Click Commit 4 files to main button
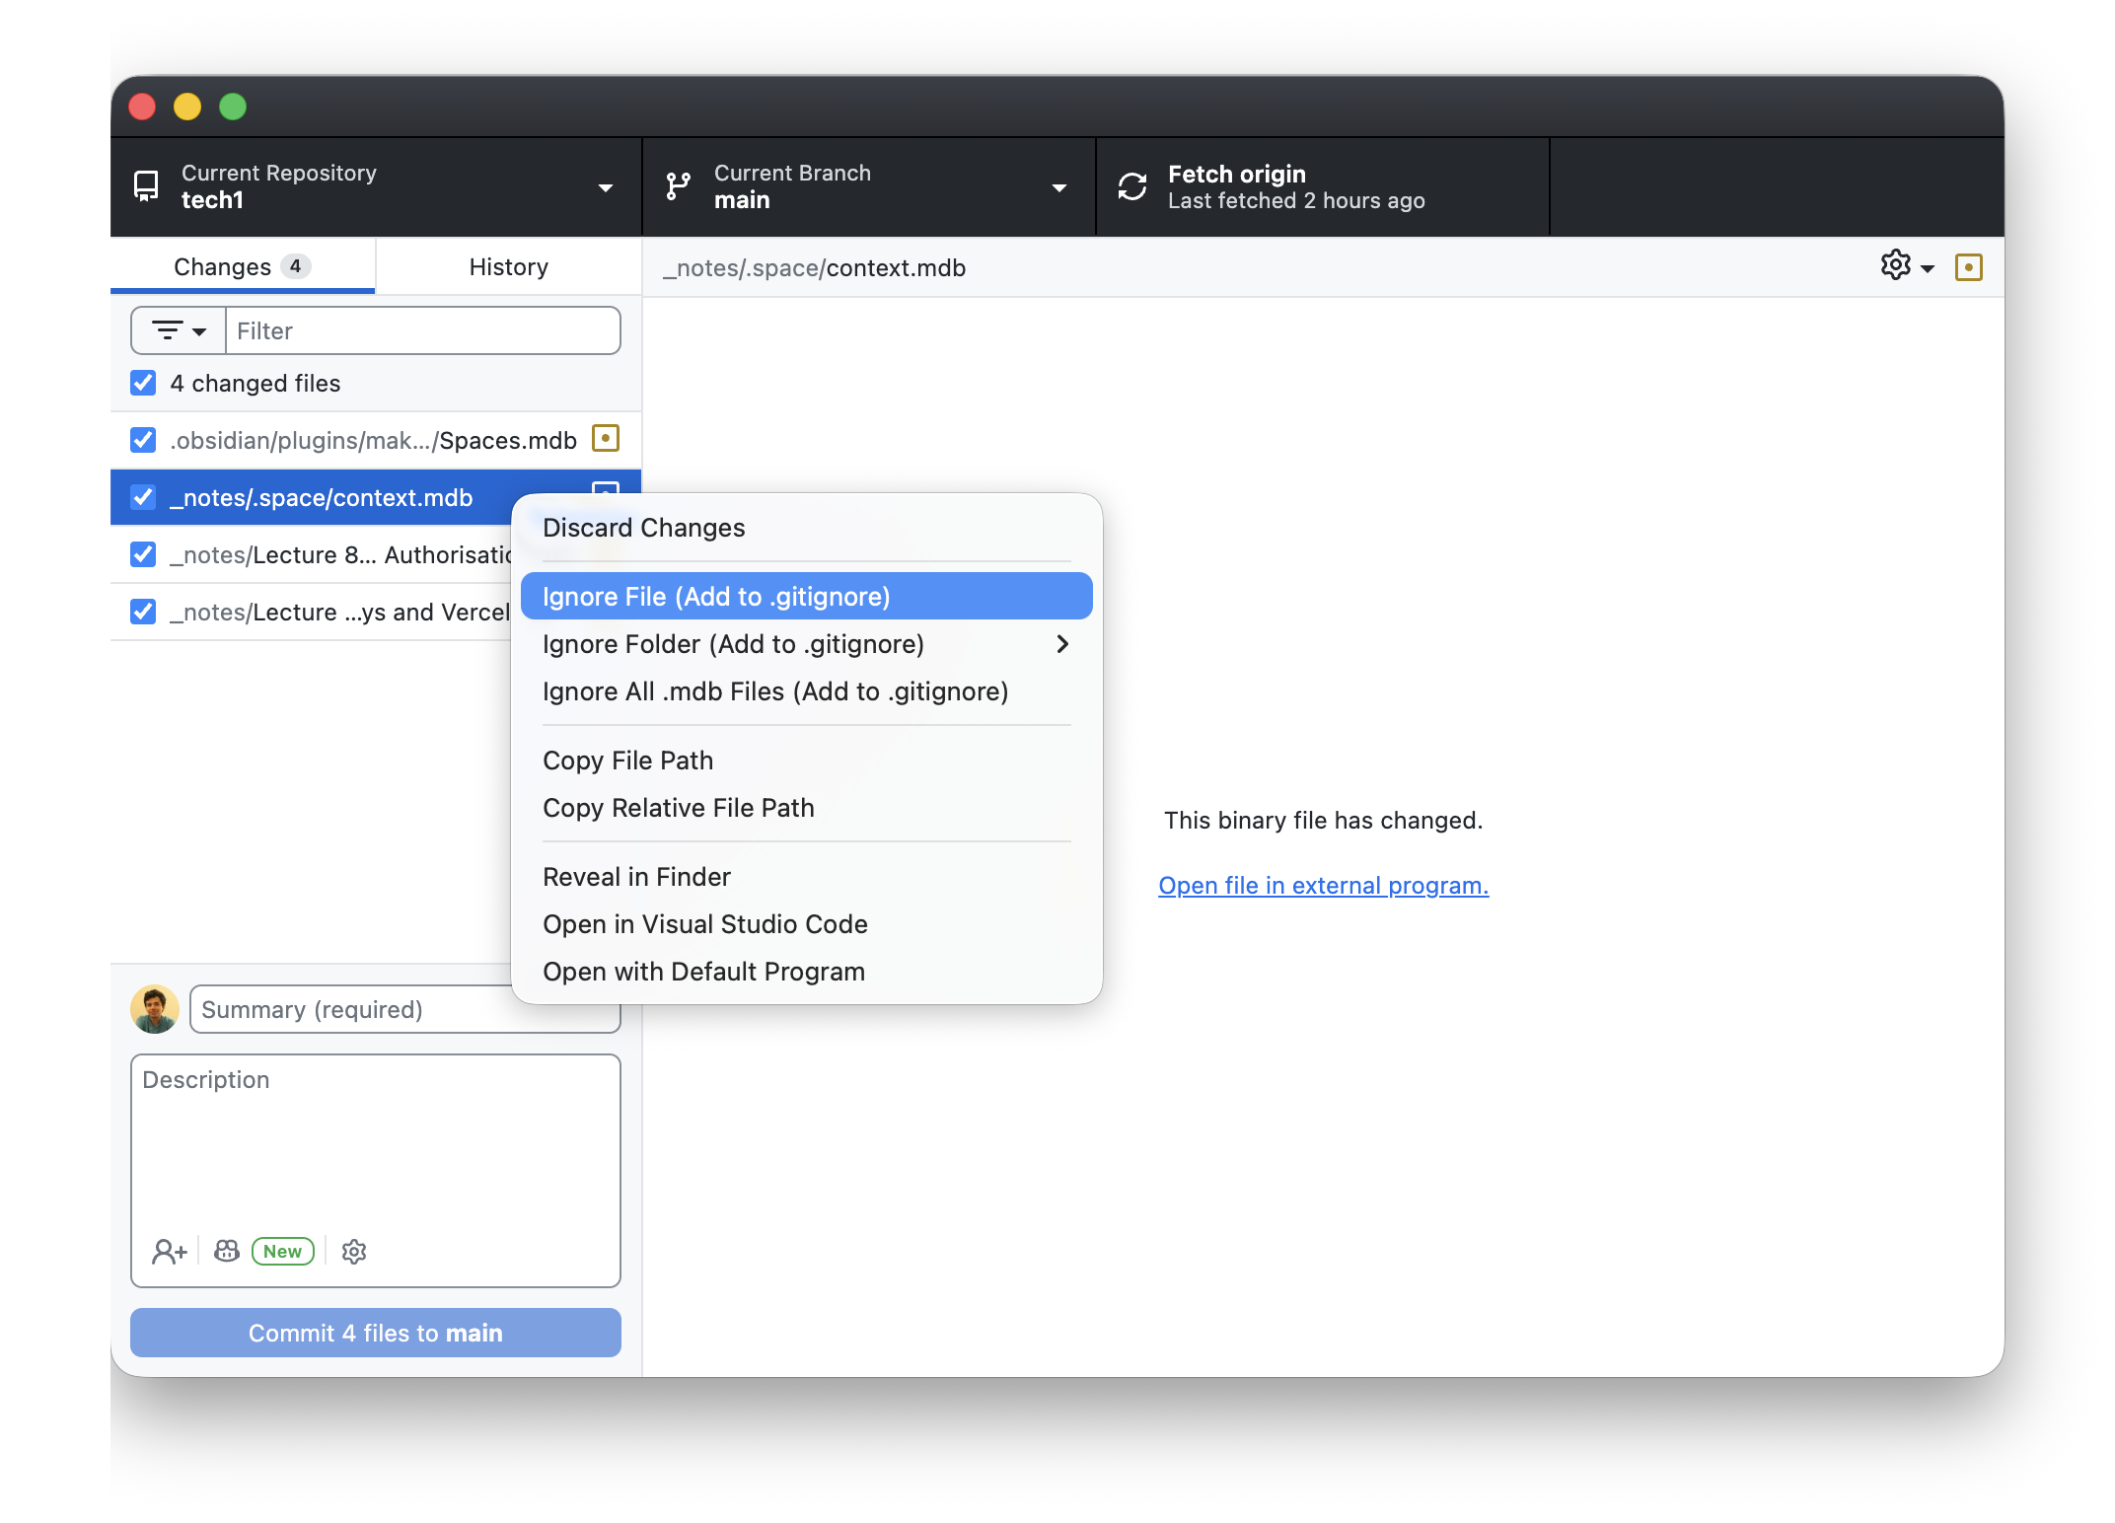The height and width of the screenshot is (1523, 2115). coord(376,1333)
